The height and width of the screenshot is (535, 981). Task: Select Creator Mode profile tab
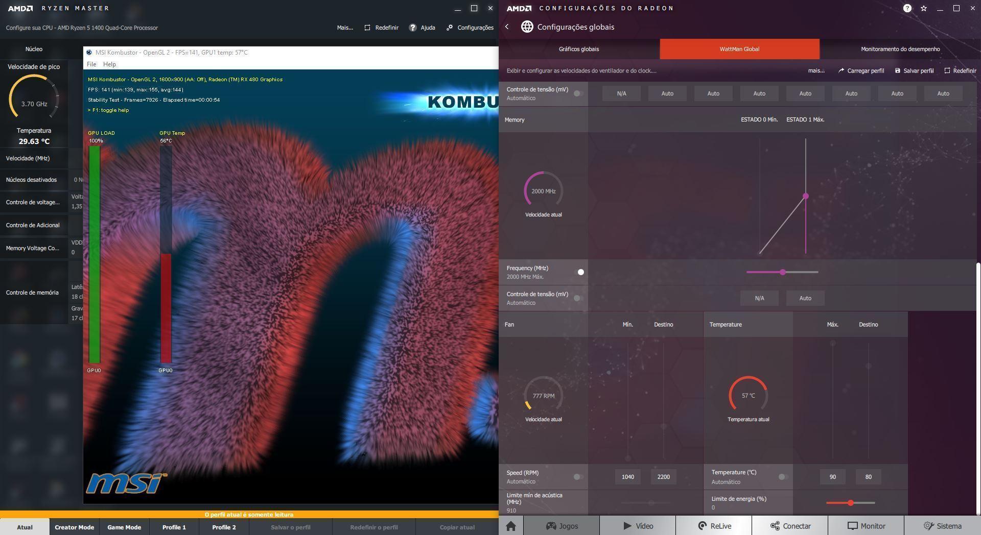point(75,527)
